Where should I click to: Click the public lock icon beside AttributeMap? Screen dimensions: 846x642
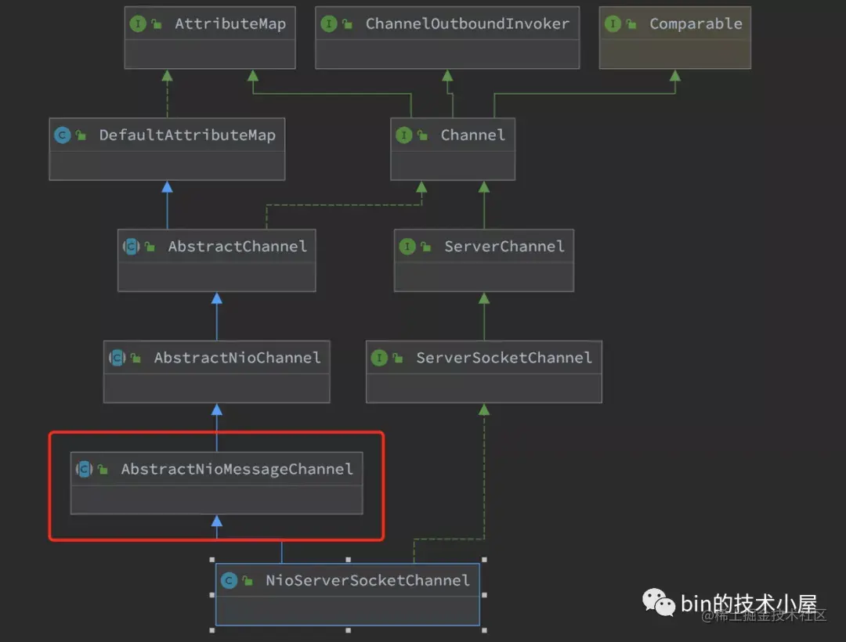(x=157, y=24)
